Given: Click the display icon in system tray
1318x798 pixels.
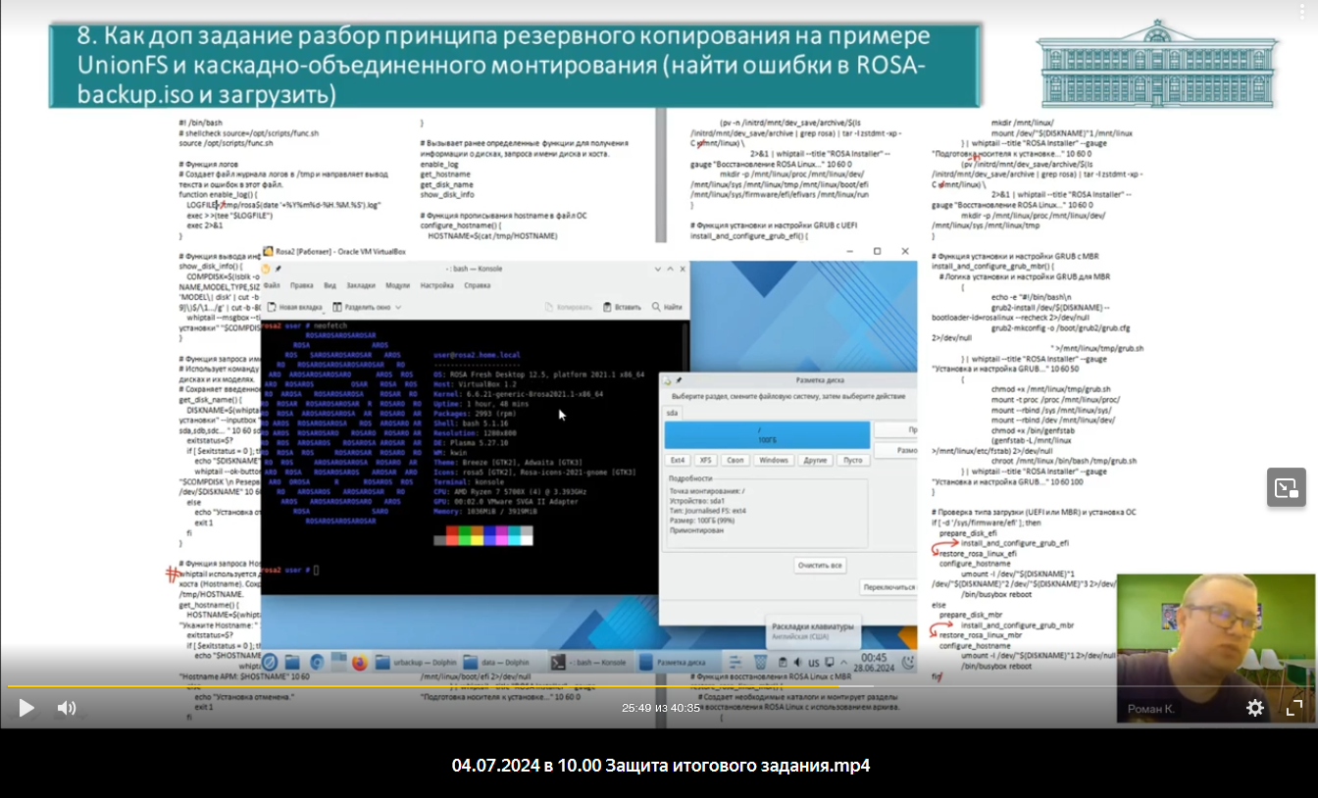Looking at the screenshot, I should coord(830,663).
